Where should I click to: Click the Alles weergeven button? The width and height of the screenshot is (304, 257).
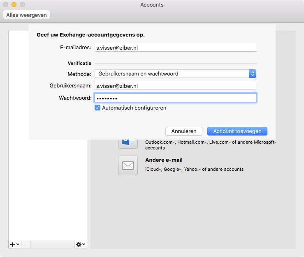pos(26,15)
